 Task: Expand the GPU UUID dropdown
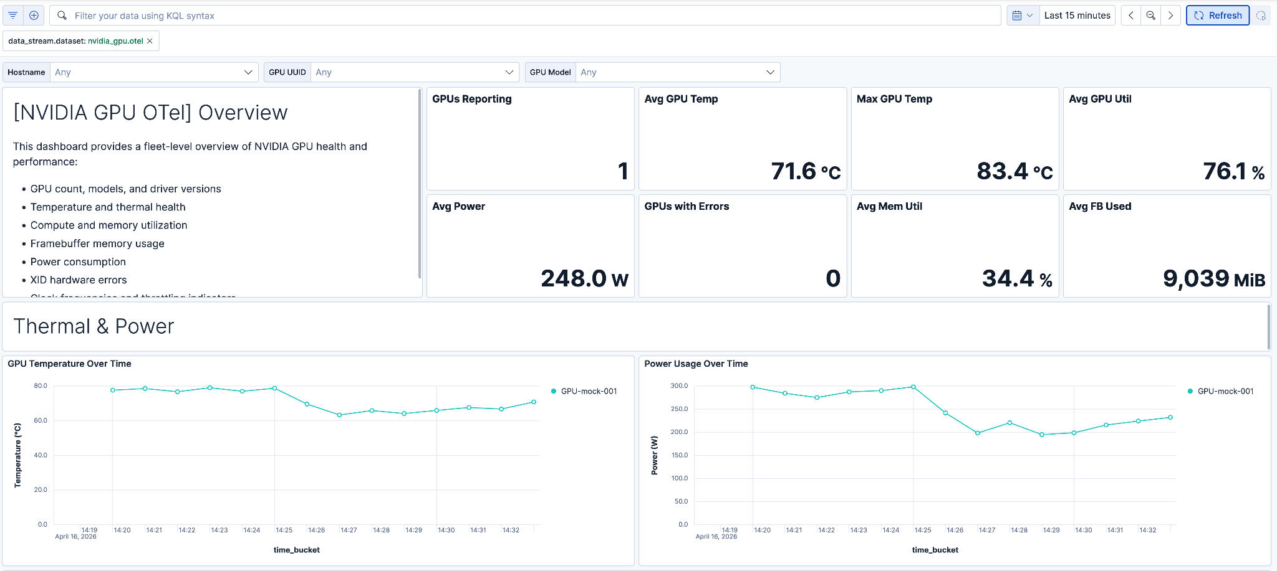[x=415, y=72]
